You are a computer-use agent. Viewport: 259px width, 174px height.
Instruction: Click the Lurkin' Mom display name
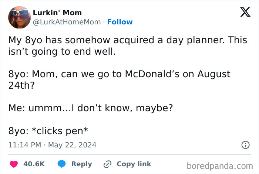coord(57,13)
